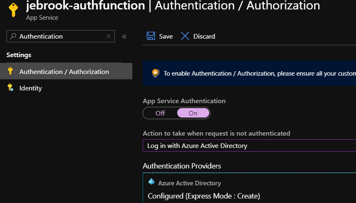Image resolution: width=356 pixels, height=203 pixels.
Task: Click the Discard X icon in toolbar
Action: [x=185, y=36]
